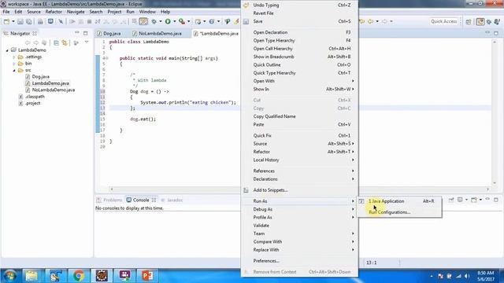
Task: Open dropdown arrow beside Run button
Action: (x=175, y=21)
